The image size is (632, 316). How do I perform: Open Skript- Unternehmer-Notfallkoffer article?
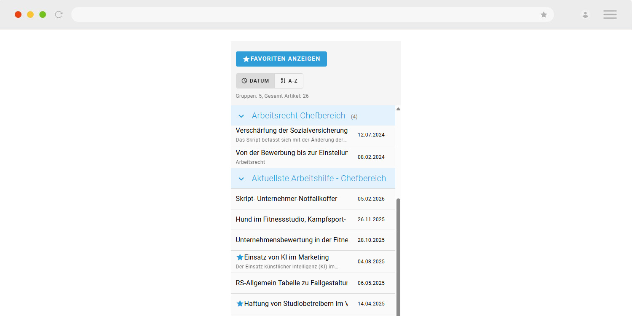pos(313,199)
